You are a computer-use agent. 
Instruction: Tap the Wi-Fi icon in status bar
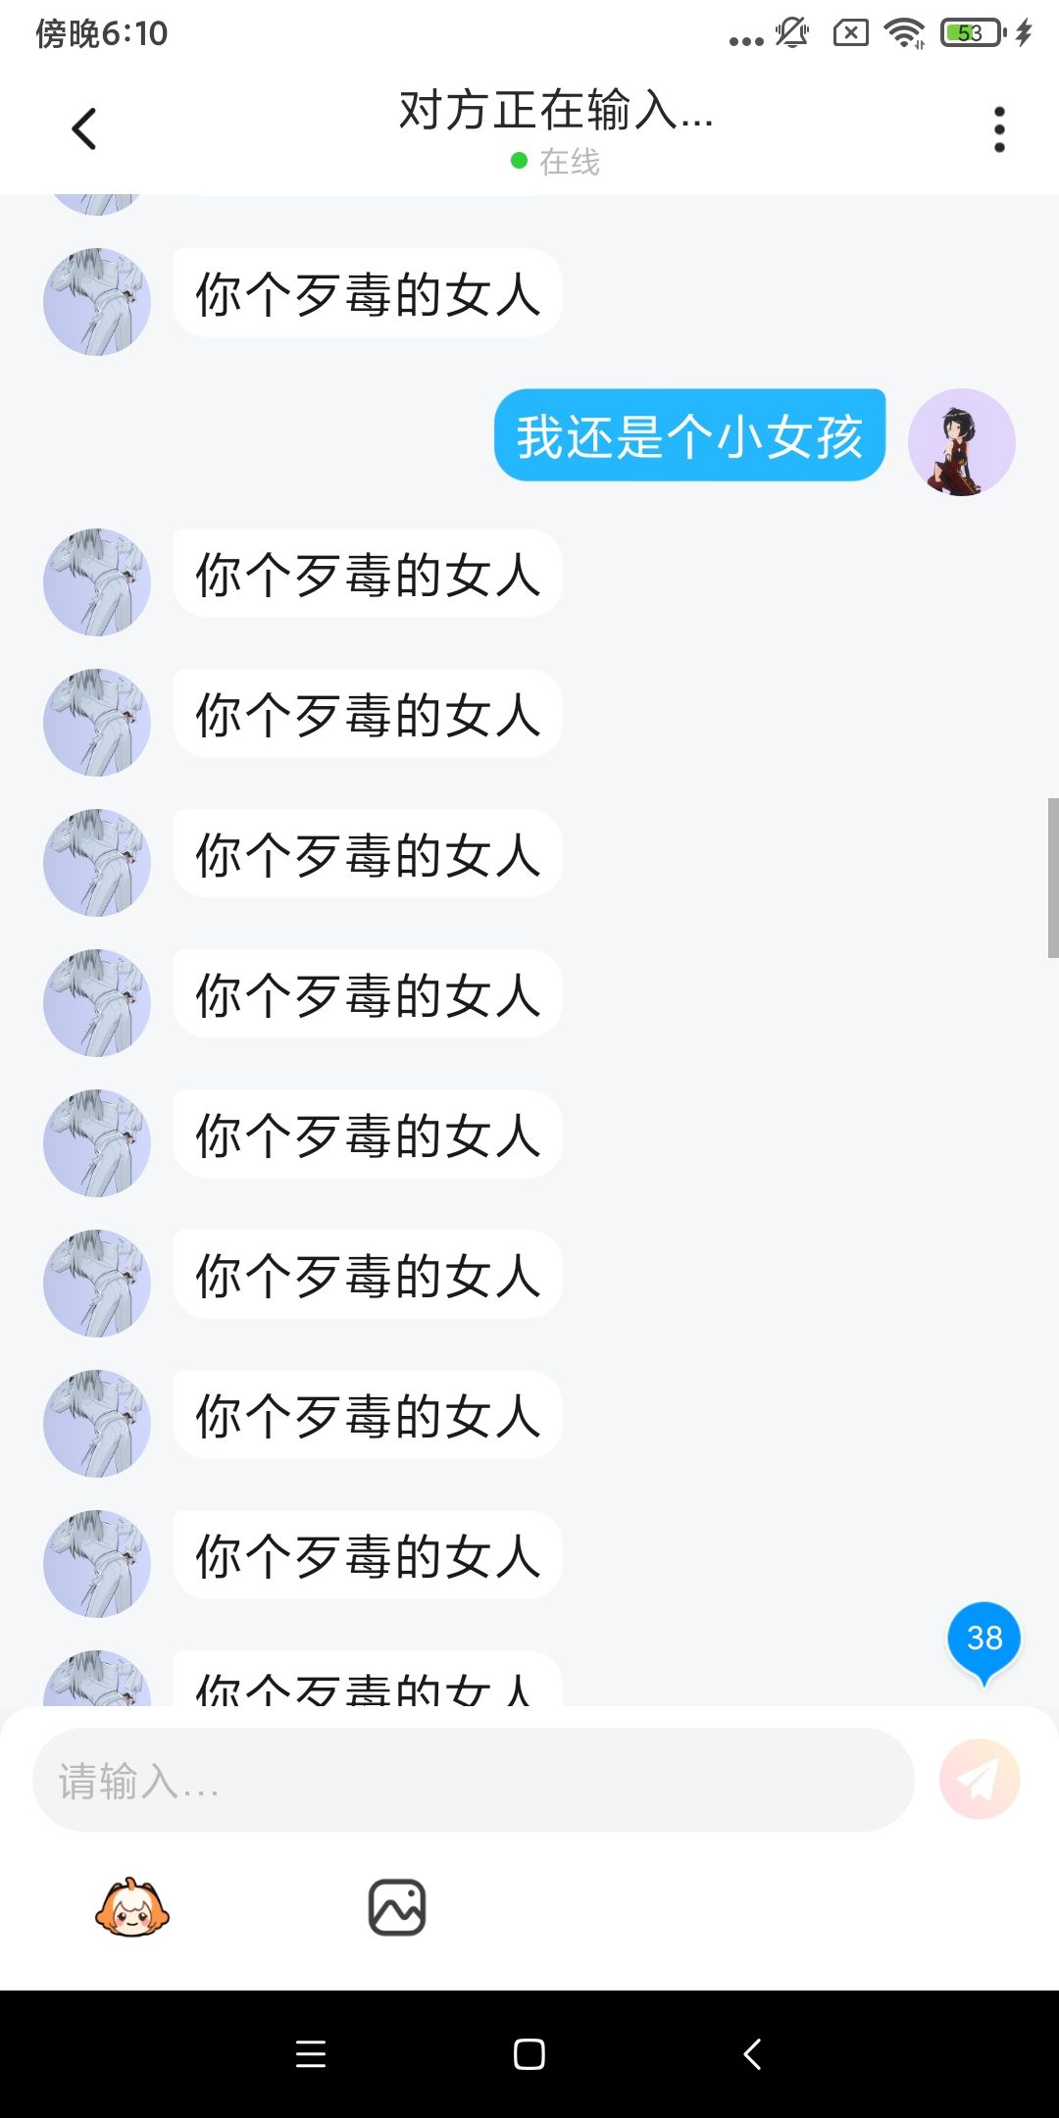click(x=904, y=33)
